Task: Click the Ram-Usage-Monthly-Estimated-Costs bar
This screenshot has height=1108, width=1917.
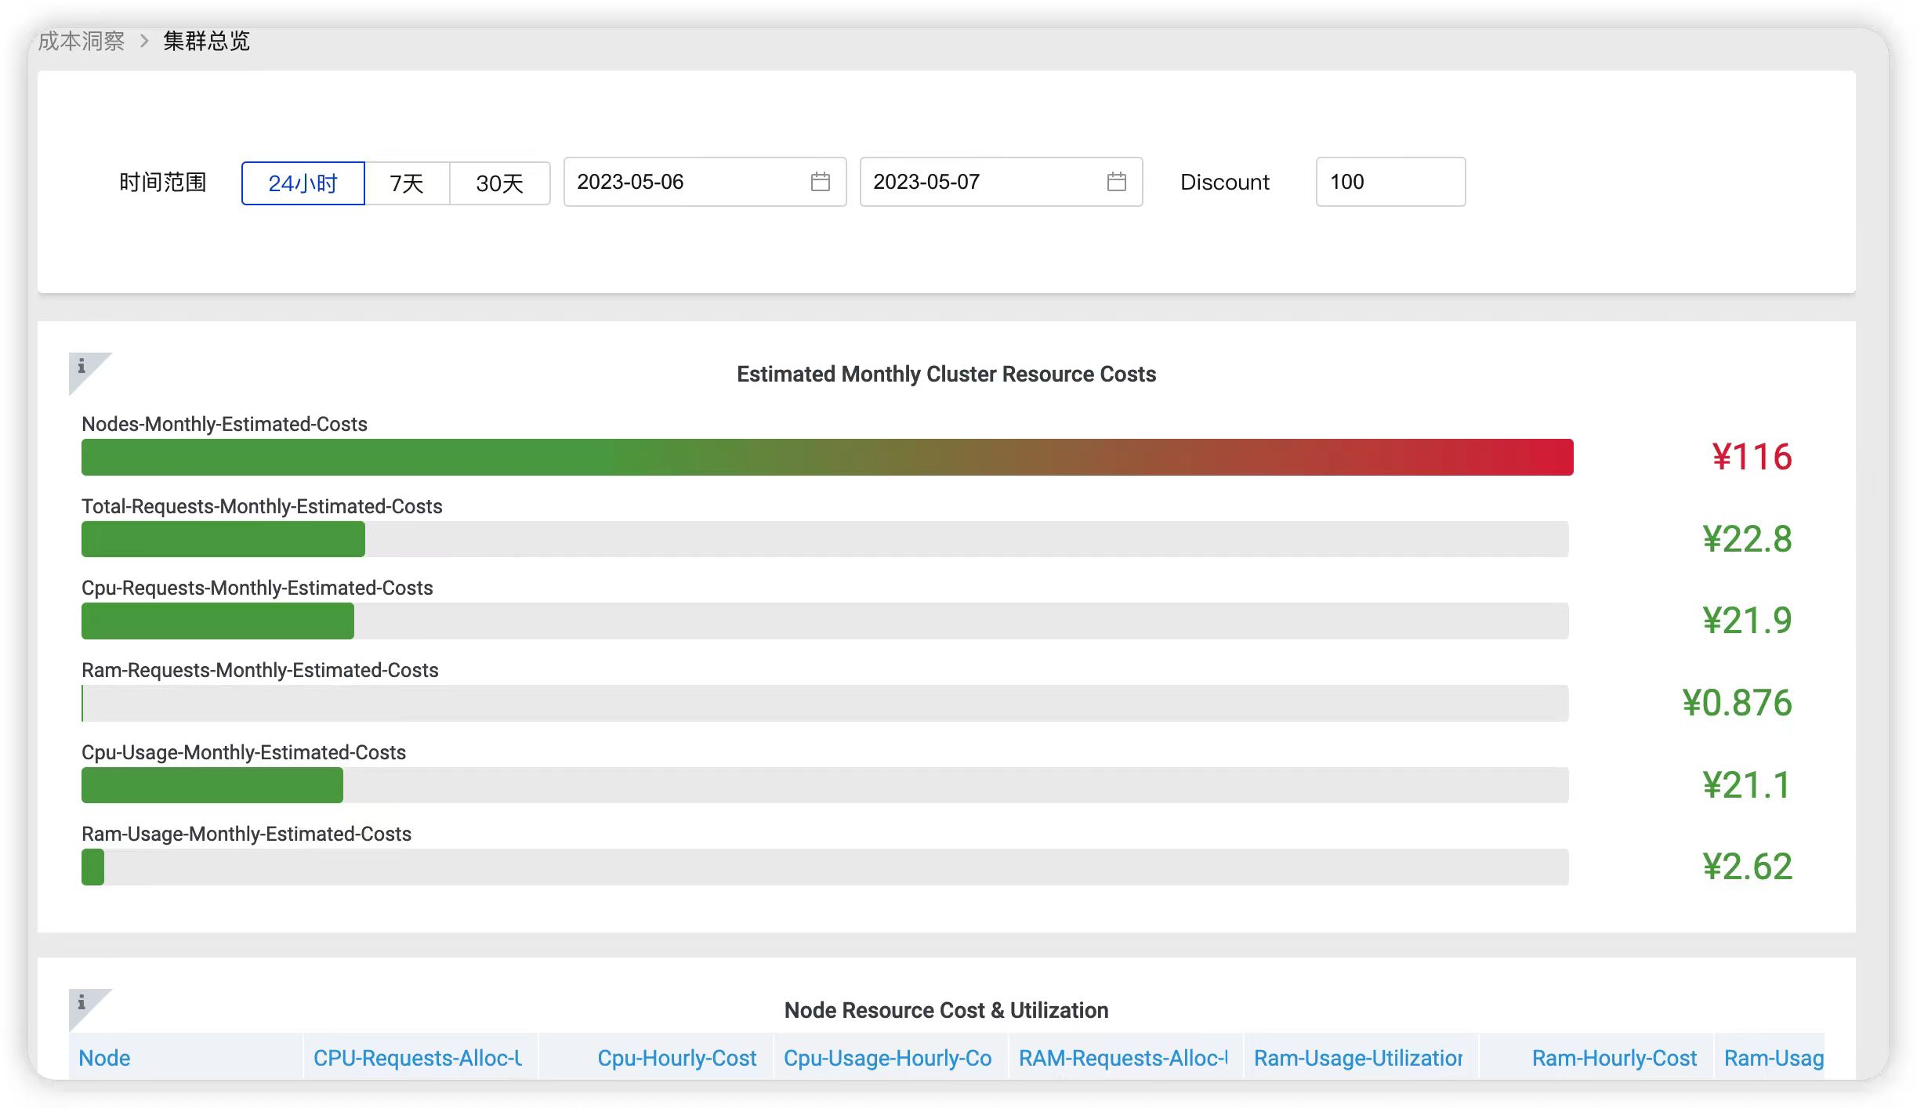Action: click(825, 867)
